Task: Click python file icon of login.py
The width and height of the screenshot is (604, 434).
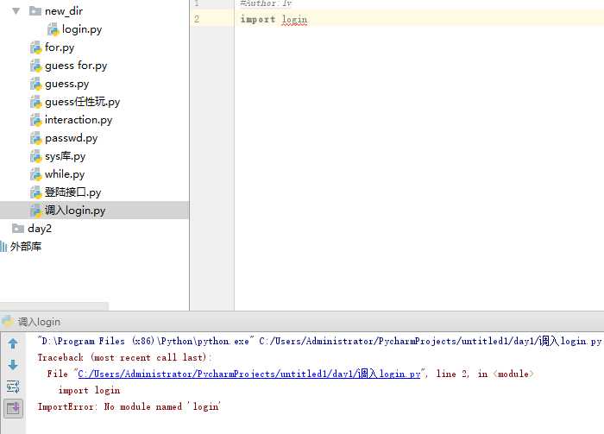Action: [53, 29]
